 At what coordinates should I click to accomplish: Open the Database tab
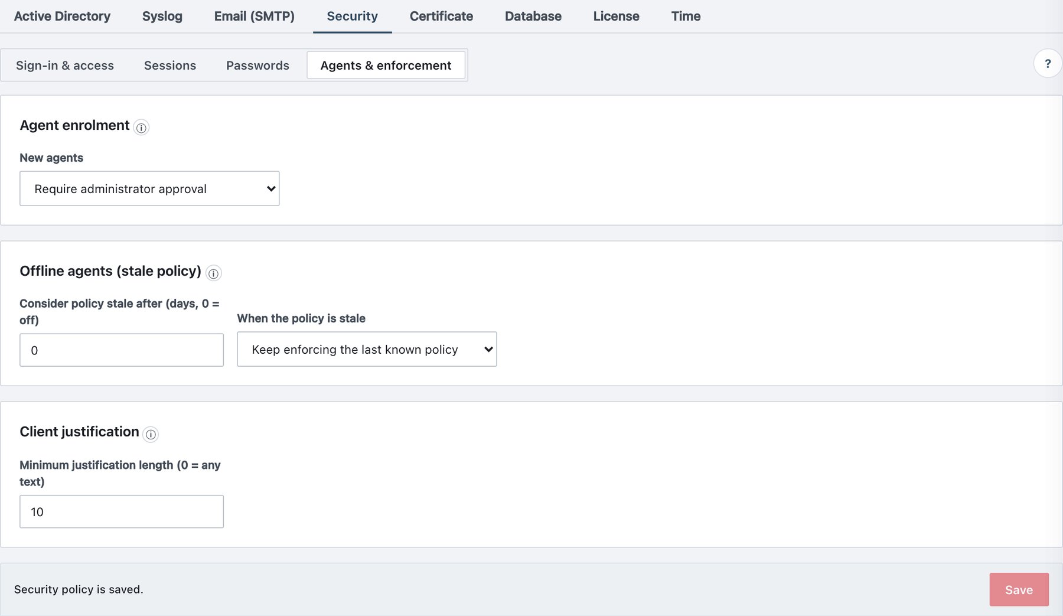pyautogui.click(x=533, y=16)
